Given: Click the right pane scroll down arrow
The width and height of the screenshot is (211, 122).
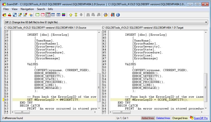Looking at the screenshot, I should click(x=206, y=108).
